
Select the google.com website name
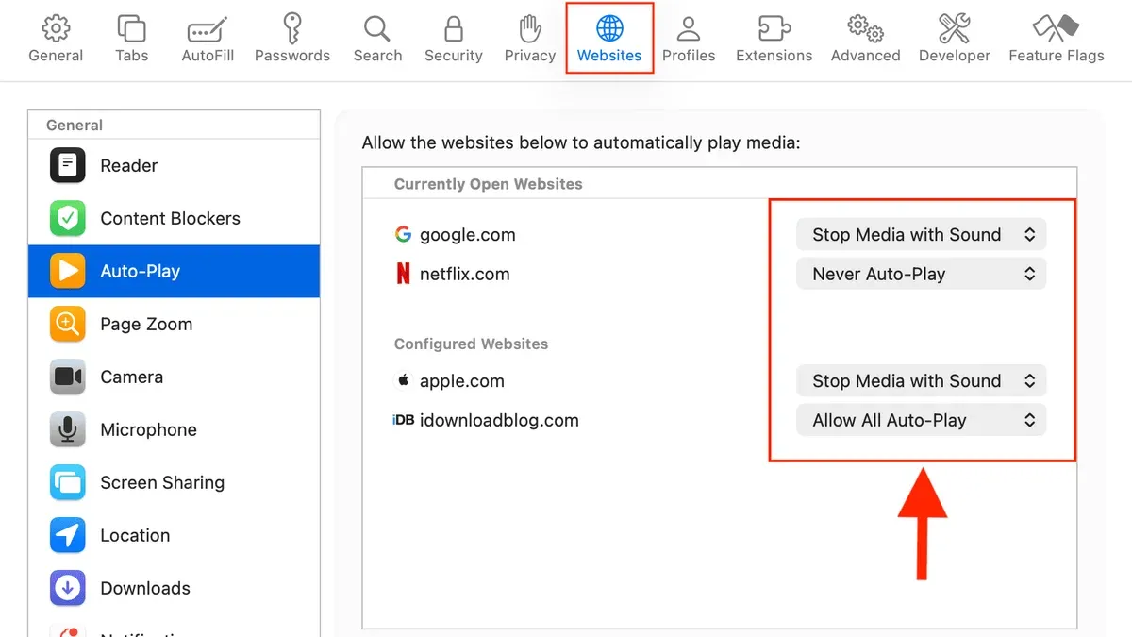pos(467,235)
